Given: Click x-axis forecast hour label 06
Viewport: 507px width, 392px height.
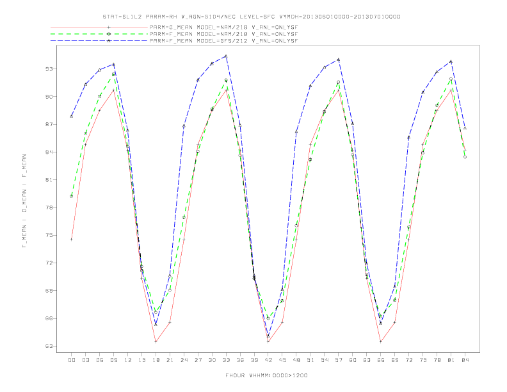Looking at the screenshot, I should coord(100,360).
